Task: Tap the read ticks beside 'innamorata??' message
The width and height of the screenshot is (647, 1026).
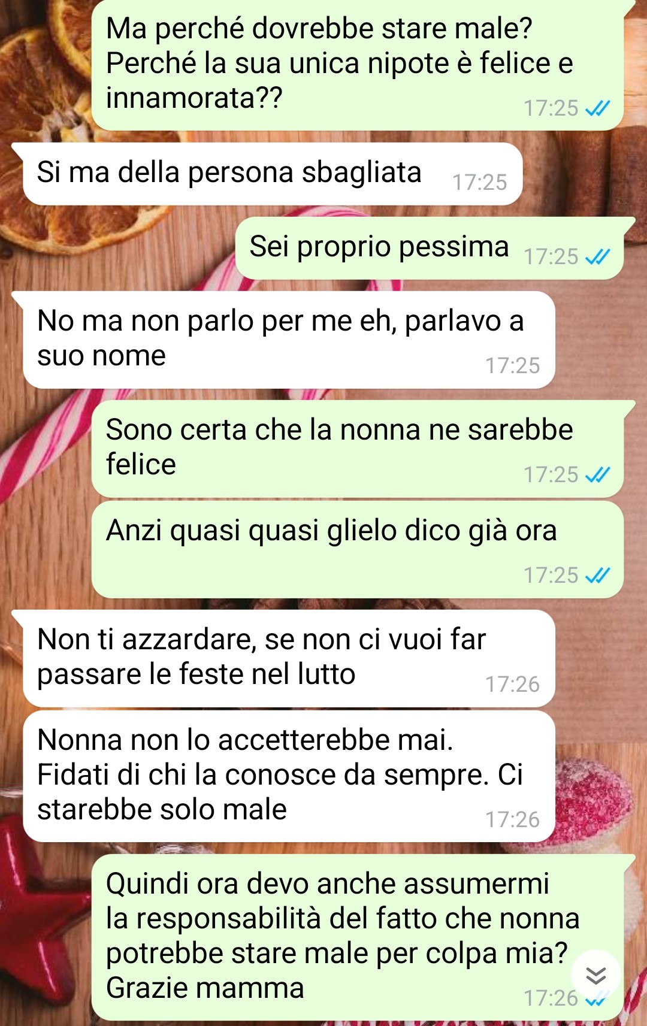Action: 597,108
